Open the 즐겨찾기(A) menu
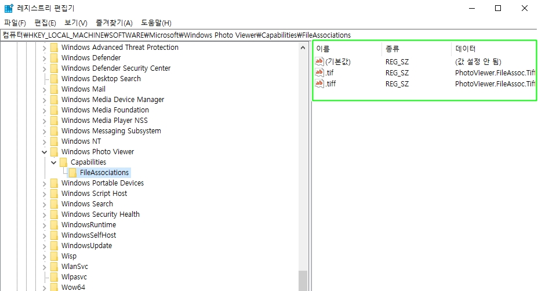 [x=114, y=23]
